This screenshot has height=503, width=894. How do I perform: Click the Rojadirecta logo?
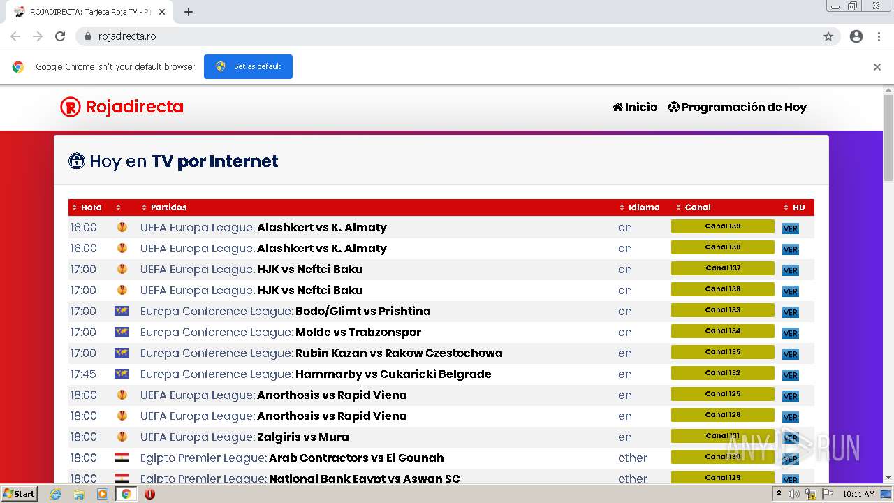click(122, 107)
